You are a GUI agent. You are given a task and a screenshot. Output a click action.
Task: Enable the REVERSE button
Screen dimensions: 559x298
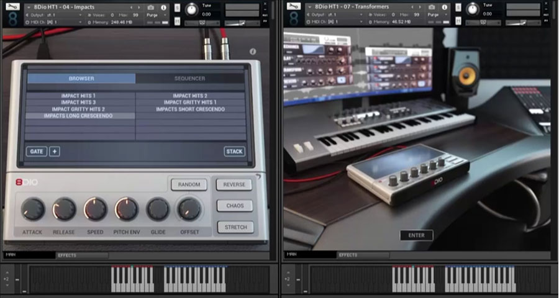pos(234,184)
